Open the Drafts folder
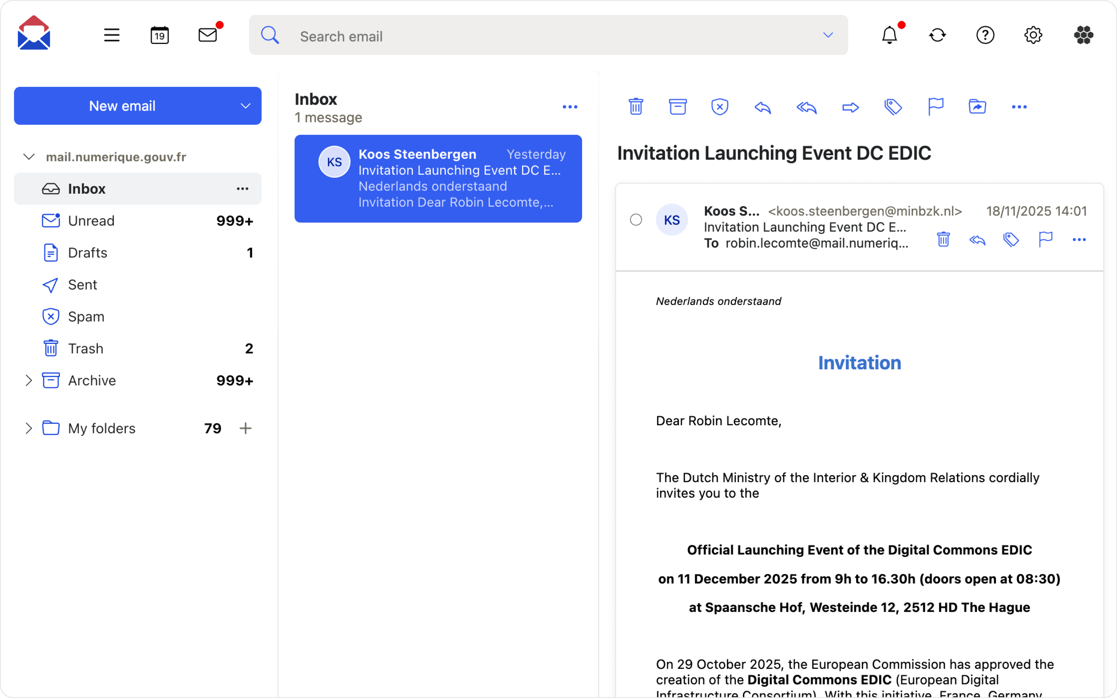 [88, 253]
